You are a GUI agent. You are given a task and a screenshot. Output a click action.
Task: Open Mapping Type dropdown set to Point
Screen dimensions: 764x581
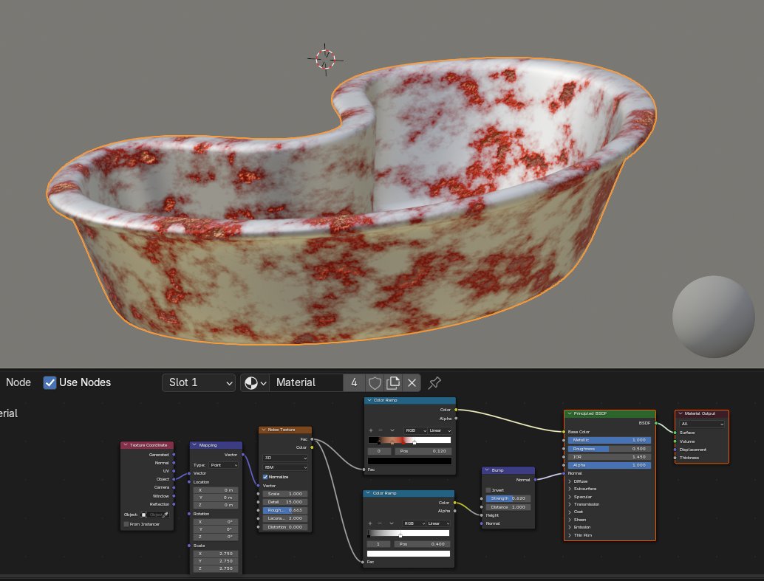224,465
